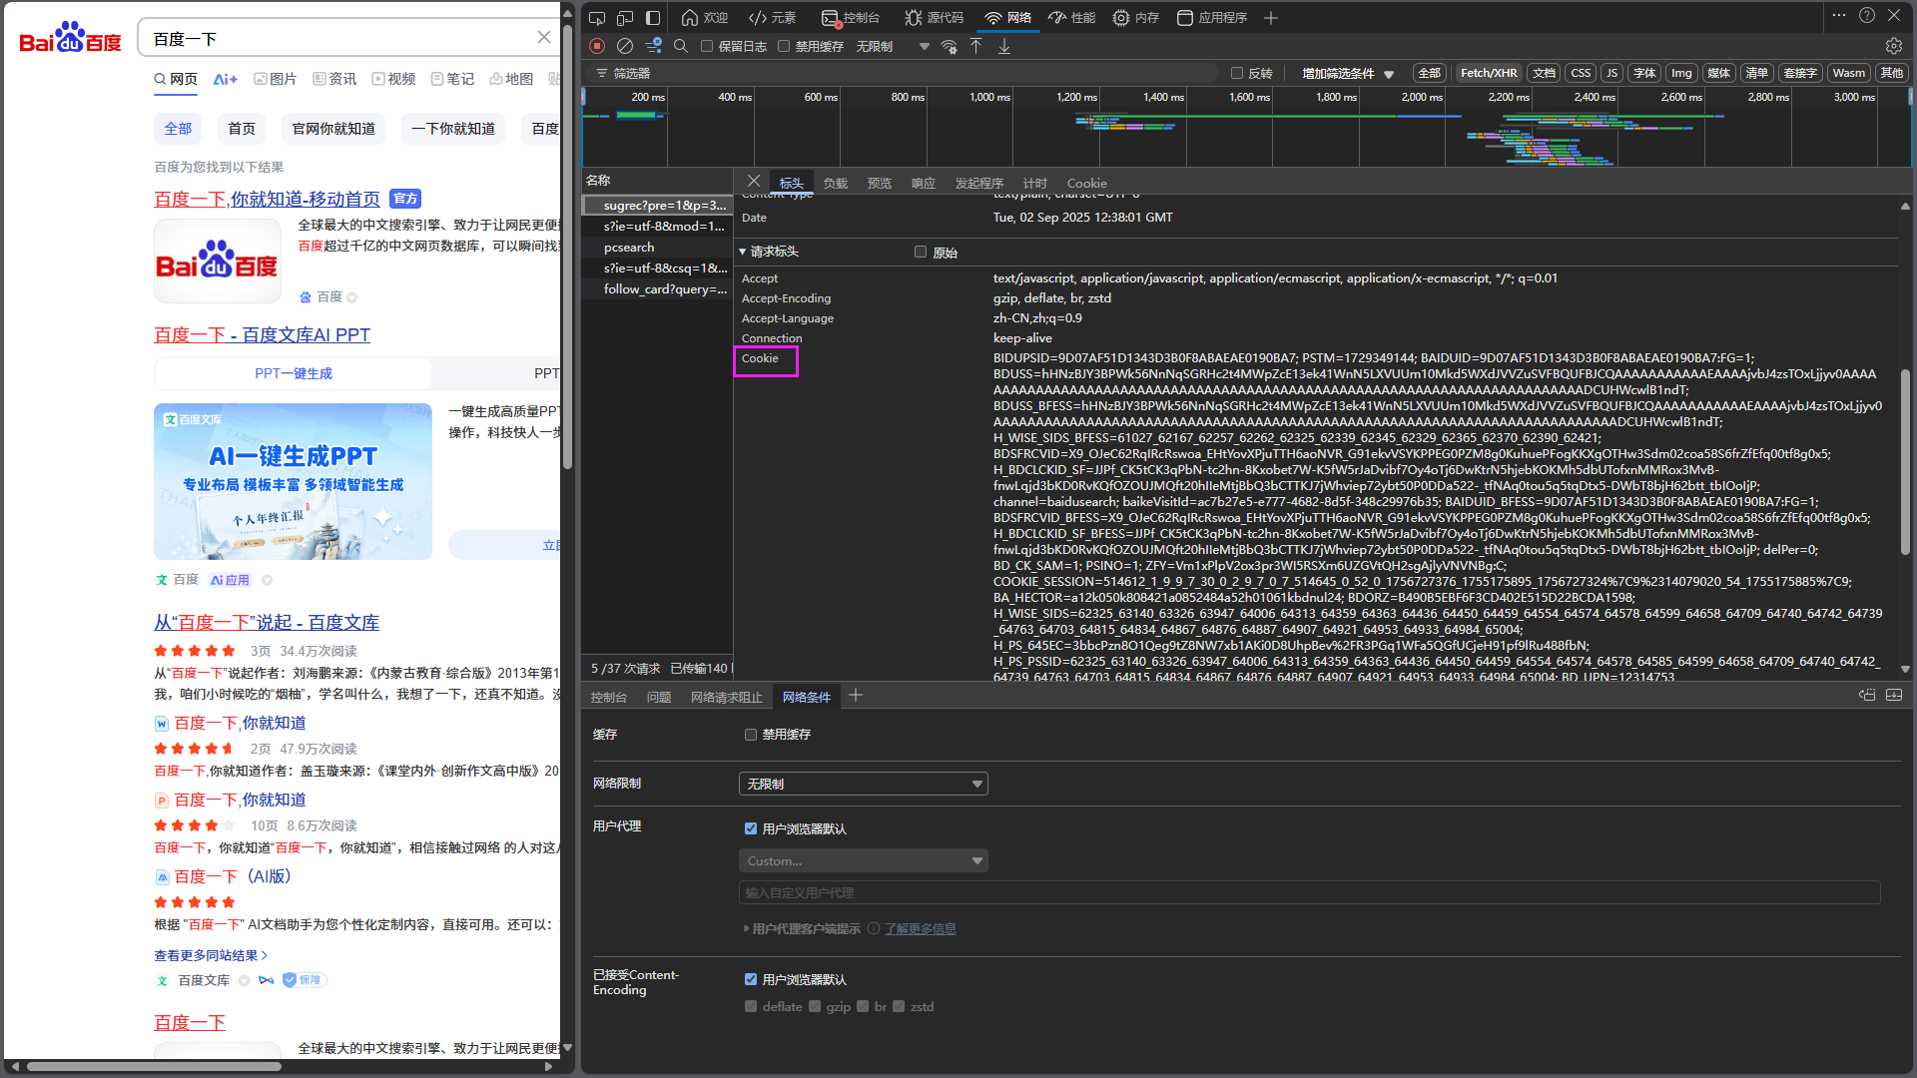
Task: Click the inspect element picker icon
Action: pyautogui.click(x=597, y=18)
